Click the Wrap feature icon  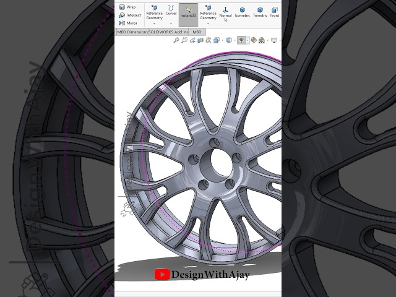pyautogui.click(x=122, y=7)
